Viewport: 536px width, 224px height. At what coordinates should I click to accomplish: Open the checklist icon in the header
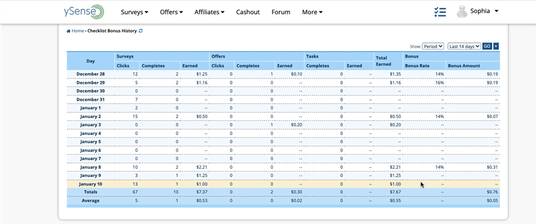click(x=440, y=12)
